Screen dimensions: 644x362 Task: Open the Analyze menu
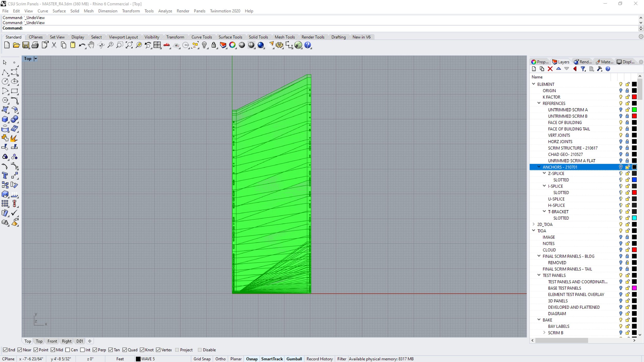(165, 11)
